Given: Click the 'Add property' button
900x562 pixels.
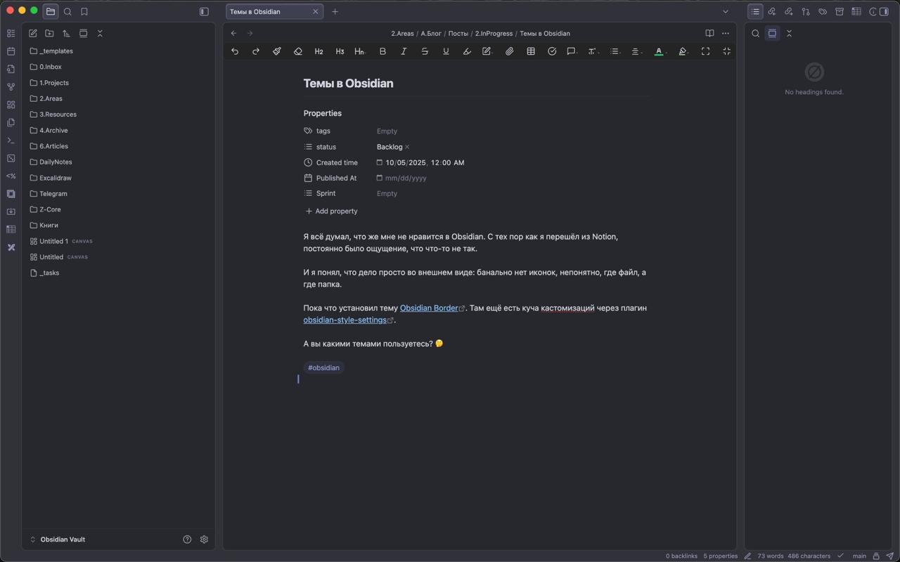Looking at the screenshot, I should point(331,211).
